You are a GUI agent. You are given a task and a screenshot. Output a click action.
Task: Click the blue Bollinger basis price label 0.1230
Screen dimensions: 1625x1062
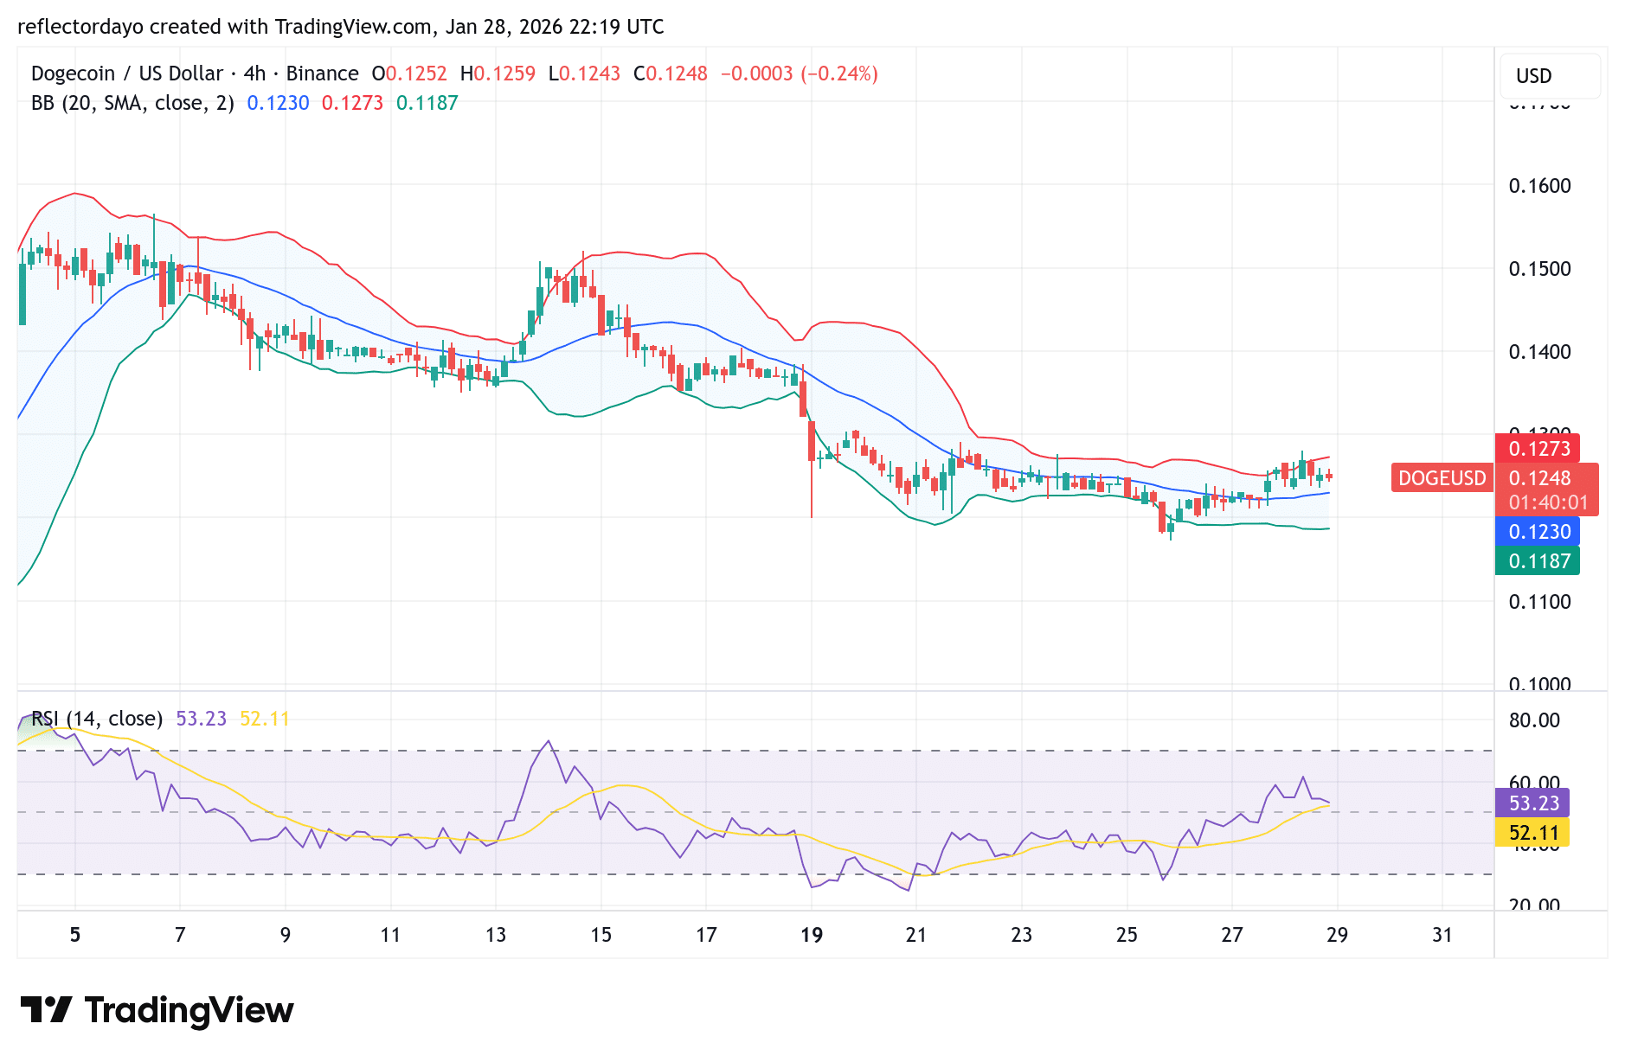click(x=1539, y=532)
